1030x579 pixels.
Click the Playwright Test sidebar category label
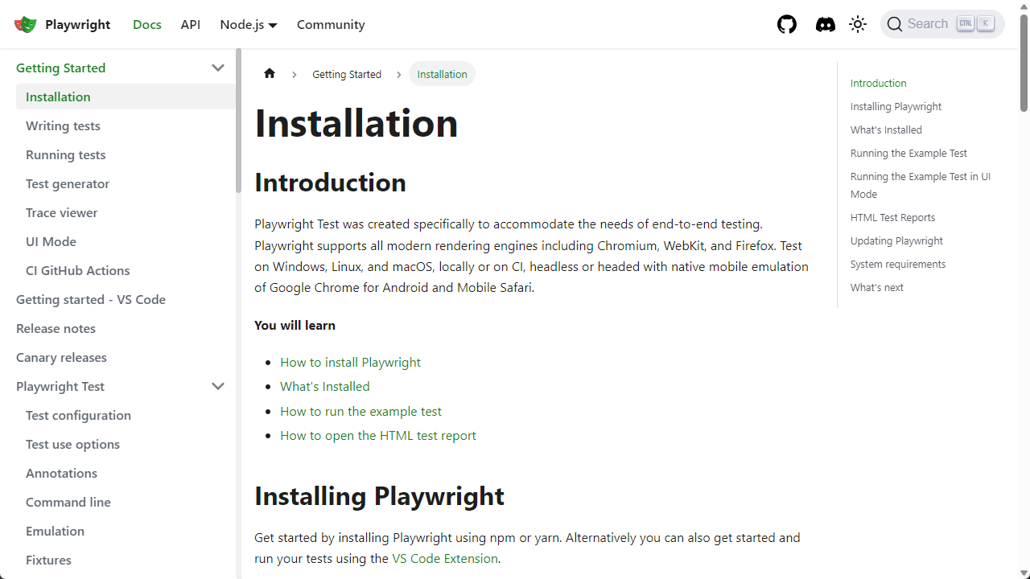tap(60, 386)
